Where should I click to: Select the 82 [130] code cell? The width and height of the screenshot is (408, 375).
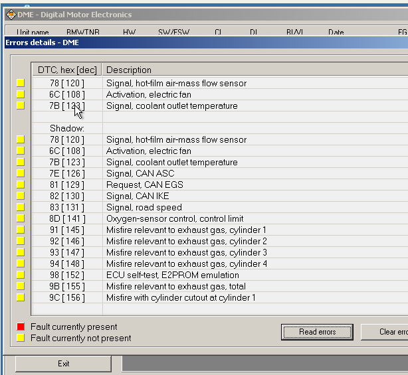(67, 196)
